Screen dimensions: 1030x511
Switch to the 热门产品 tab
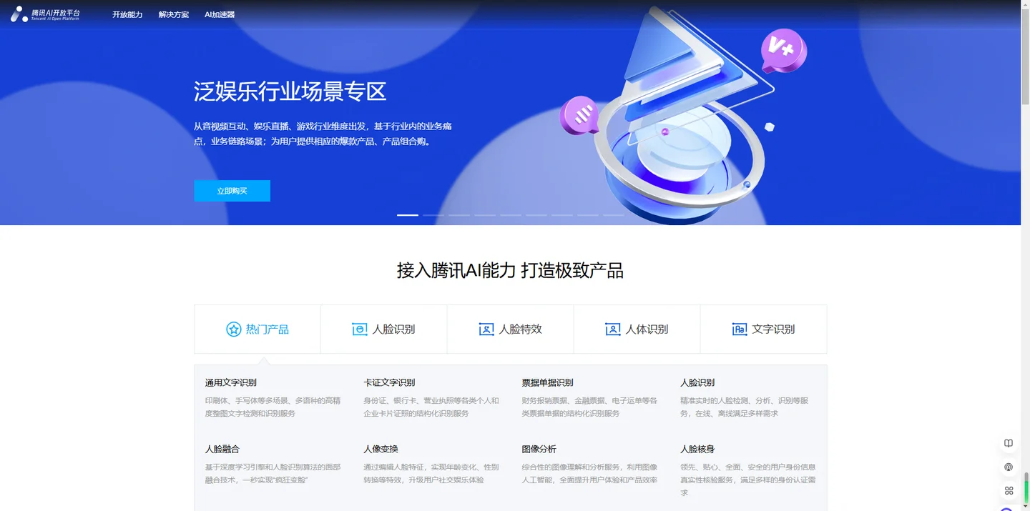tap(257, 329)
